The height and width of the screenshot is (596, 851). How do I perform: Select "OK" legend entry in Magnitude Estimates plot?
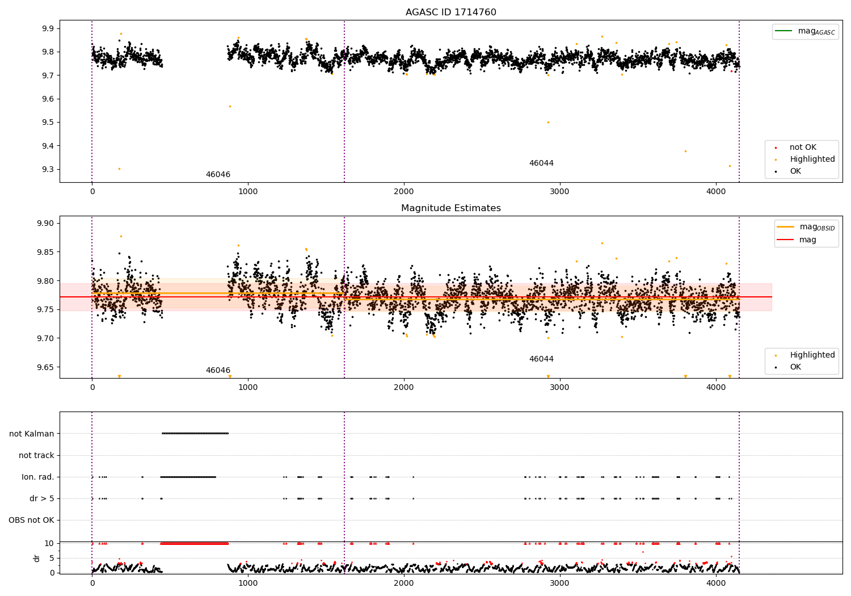coord(795,367)
